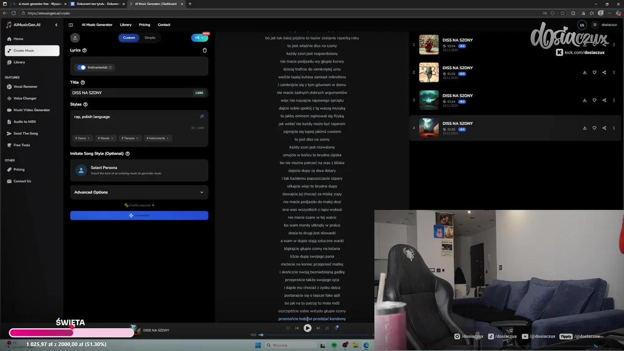The image size is (624, 351).
Task: Open more options for track number 3
Action: pyautogui.click(x=614, y=100)
